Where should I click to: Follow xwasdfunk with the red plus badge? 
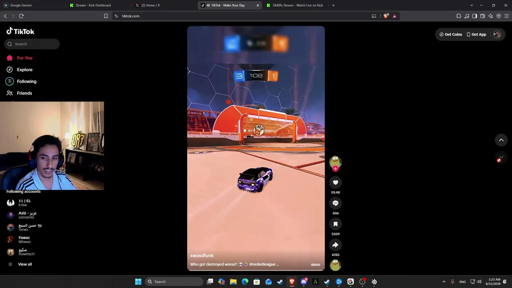coord(335,169)
